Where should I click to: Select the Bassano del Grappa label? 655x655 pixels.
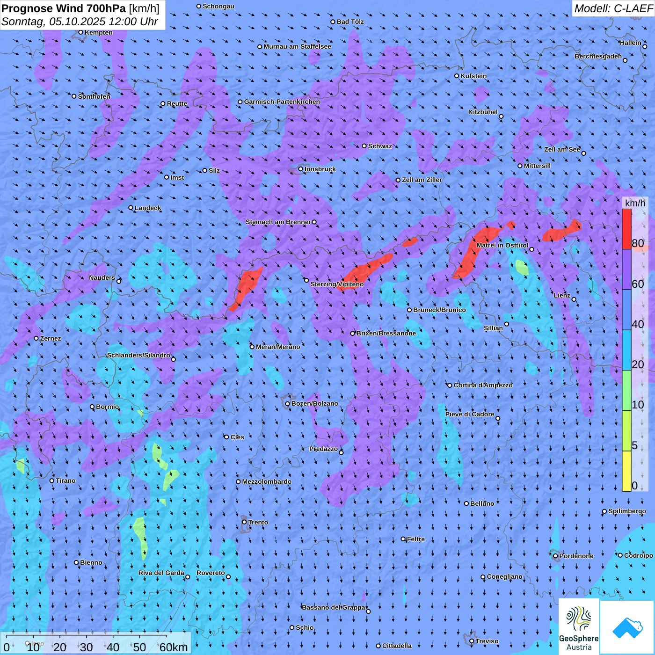point(334,607)
